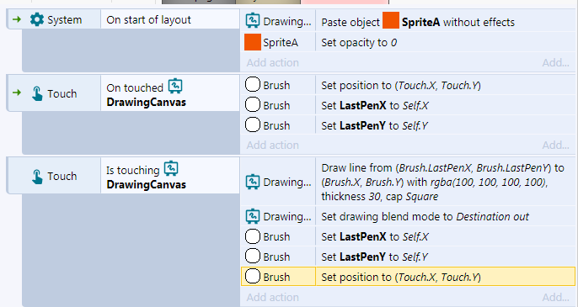Open the Add... link in last event block
578x307 pixels.
tap(555, 297)
